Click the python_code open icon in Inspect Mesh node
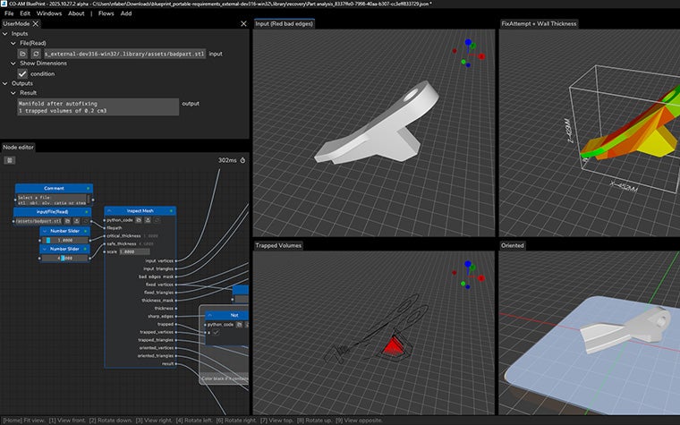This screenshot has width=680, height=425. 139,219
